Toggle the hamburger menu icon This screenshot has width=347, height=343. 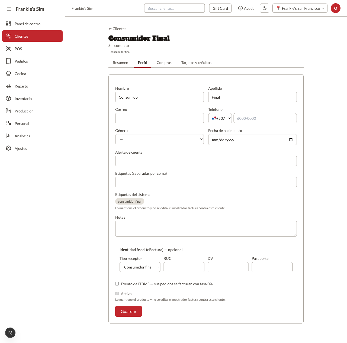click(x=9, y=9)
